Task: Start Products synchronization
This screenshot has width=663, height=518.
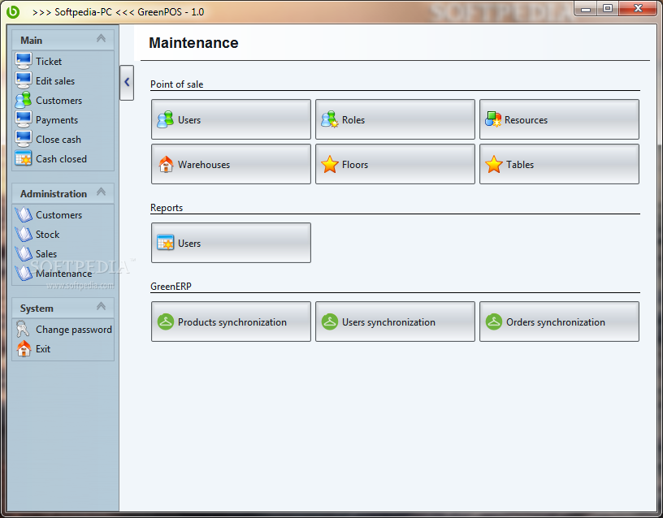Action: coord(231,322)
